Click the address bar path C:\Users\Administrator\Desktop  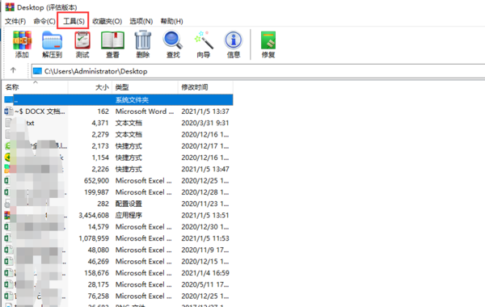coord(96,71)
